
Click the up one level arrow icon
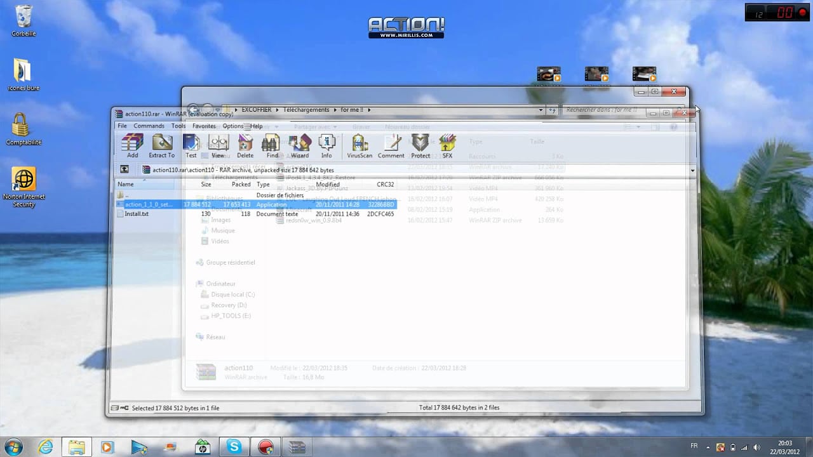click(124, 169)
